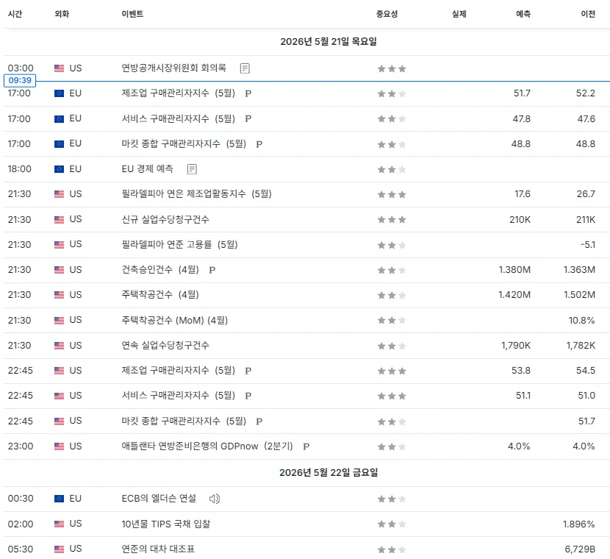Click the US flag on the 23:00 row
The image size is (610, 559).
pyautogui.click(x=59, y=446)
